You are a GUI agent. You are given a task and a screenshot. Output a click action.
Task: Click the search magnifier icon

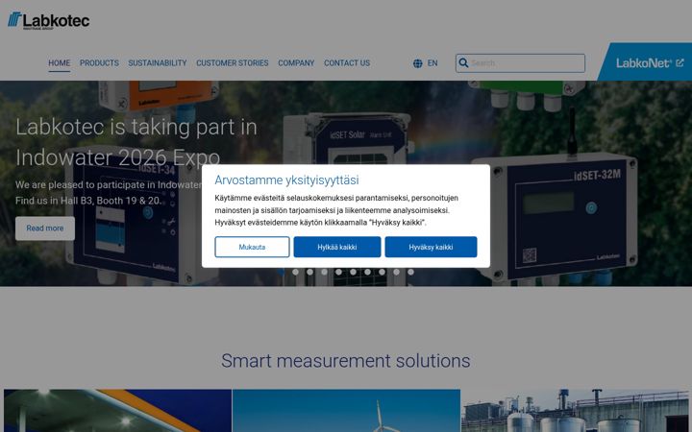tap(463, 63)
